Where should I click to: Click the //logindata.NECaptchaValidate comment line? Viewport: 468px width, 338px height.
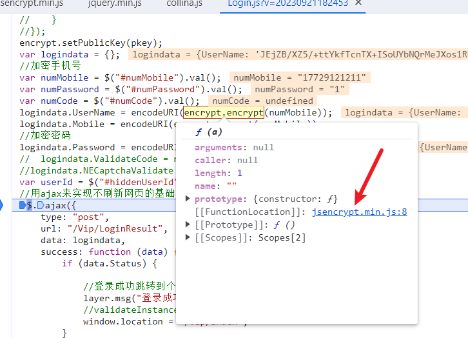point(97,170)
